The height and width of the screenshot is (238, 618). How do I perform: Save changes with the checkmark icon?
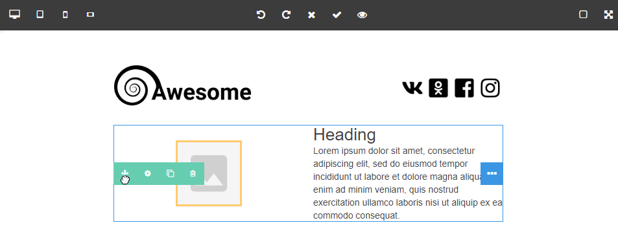[337, 15]
